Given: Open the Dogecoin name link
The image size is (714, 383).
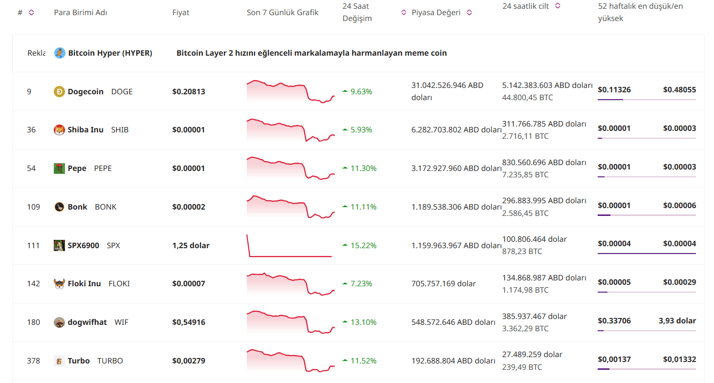Looking at the screenshot, I should [x=86, y=91].
